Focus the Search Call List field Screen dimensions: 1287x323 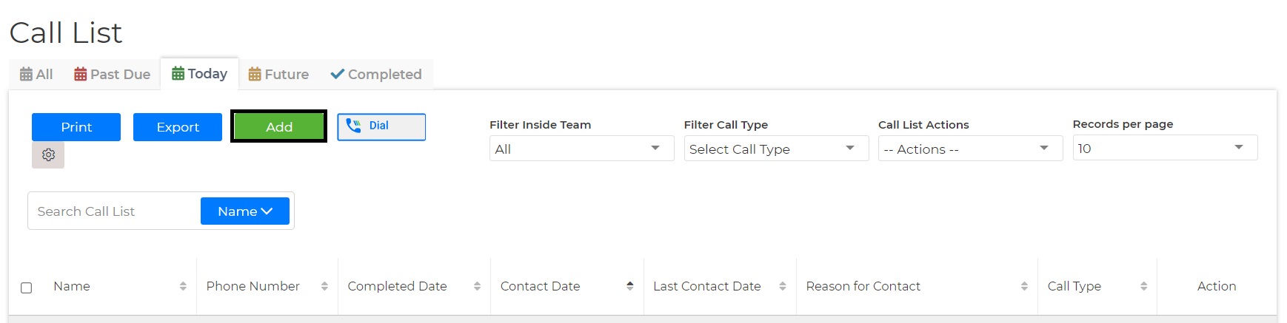(x=115, y=211)
